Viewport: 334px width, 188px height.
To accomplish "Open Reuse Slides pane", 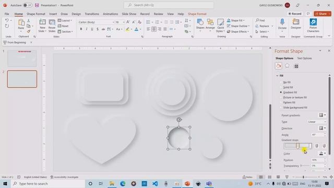I will [52, 26].
